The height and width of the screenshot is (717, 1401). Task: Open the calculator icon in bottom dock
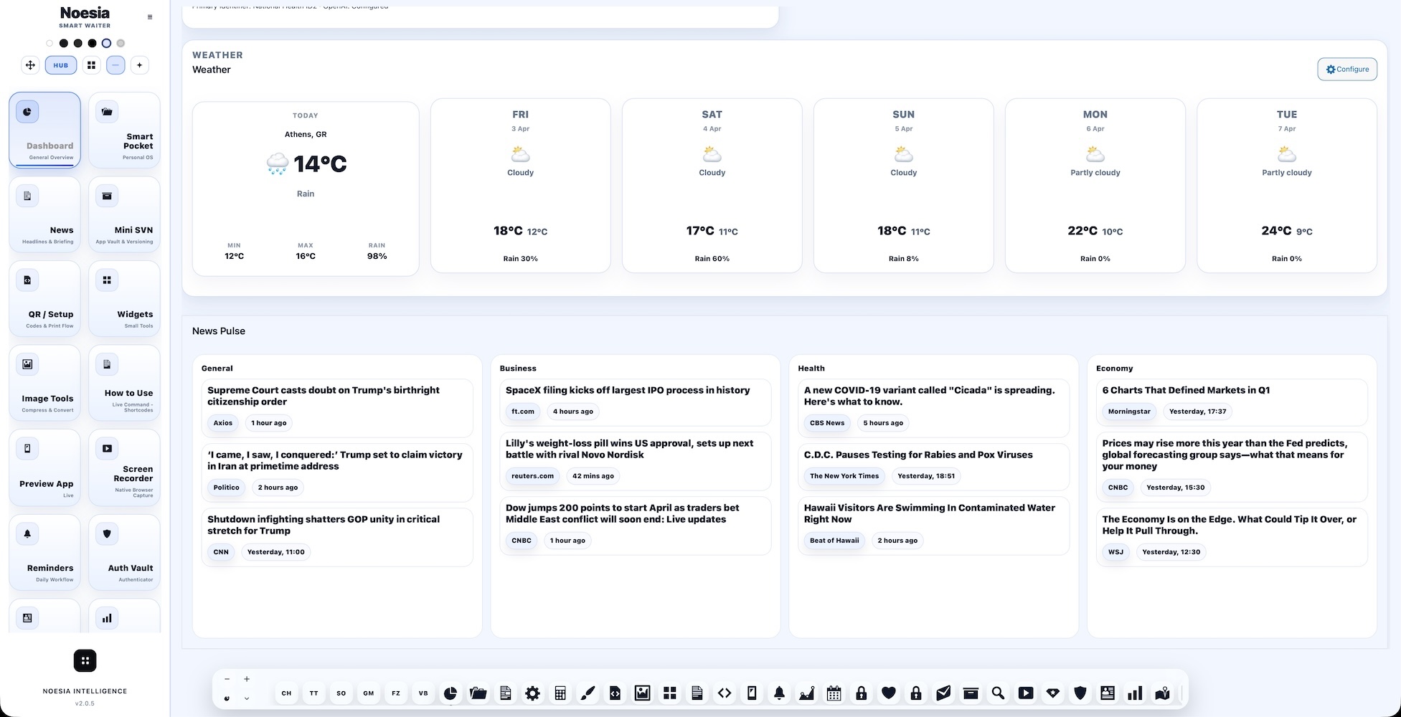tap(560, 693)
